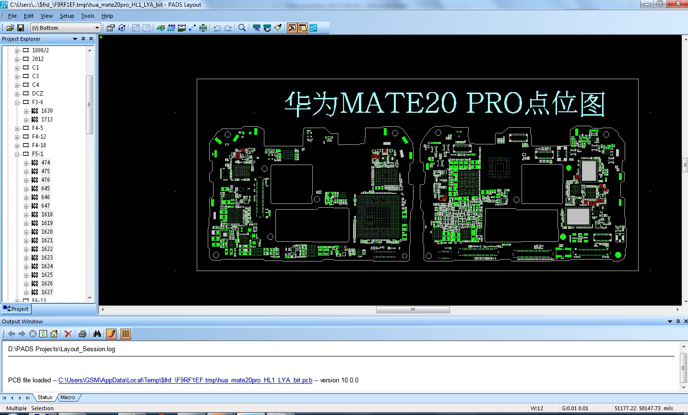Screen dimensions: 688x415
Task: Expand the F4-5 tree node
Action: [17, 129]
